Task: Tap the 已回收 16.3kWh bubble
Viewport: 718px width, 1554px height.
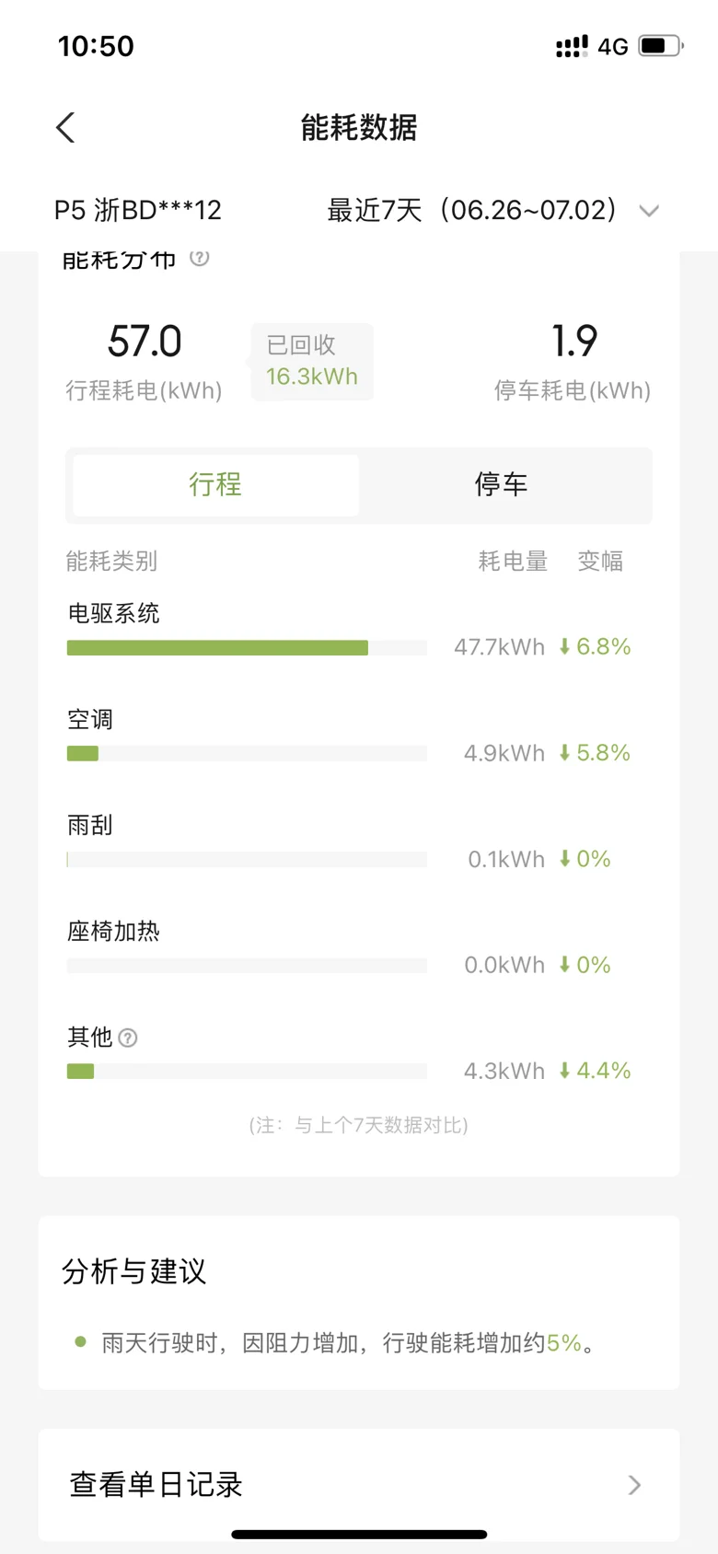Action: (x=311, y=362)
